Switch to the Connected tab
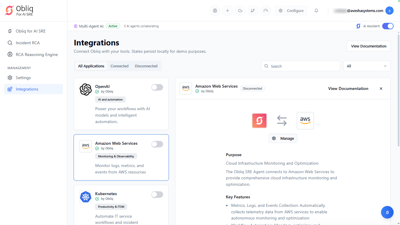Screen dimensions: 400x225 [119, 66]
